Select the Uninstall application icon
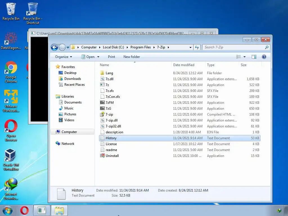288x216 pixels. (102, 156)
